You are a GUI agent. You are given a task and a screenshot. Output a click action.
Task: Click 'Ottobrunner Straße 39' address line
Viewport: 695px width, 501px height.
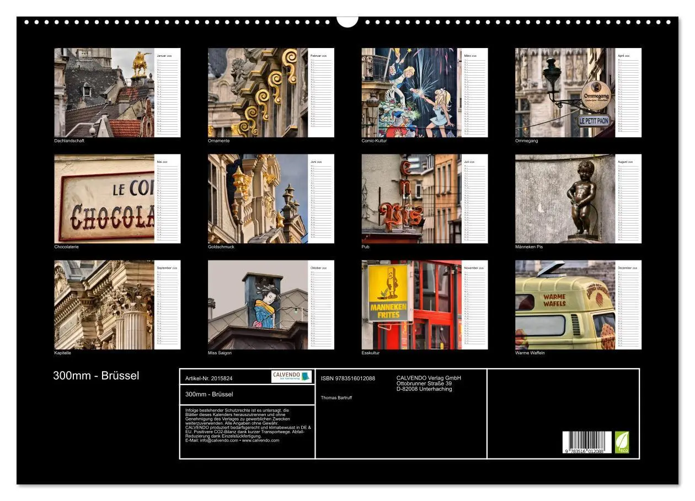pyautogui.click(x=424, y=383)
